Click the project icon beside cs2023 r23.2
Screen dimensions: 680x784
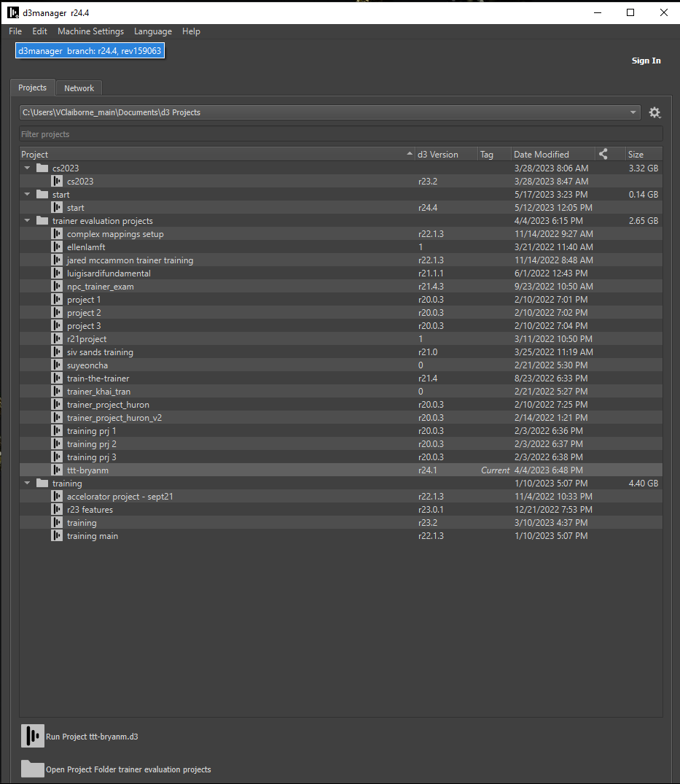click(57, 181)
